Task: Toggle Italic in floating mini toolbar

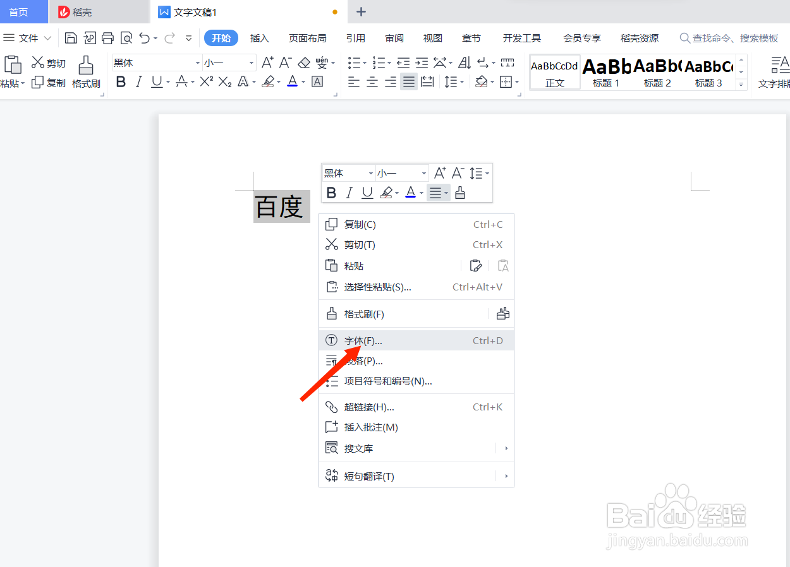Action: tap(349, 193)
